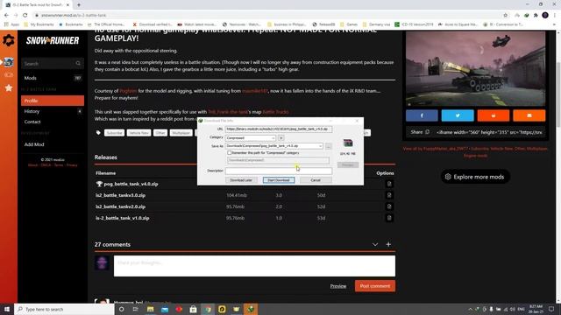Click Download Later button
561x315 pixels.
pyautogui.click(x=241, y=180)
